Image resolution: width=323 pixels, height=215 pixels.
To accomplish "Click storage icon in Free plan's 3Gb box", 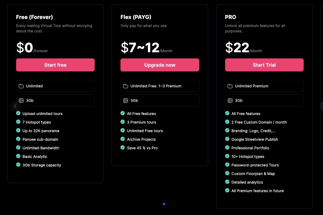I will point(21,101).
